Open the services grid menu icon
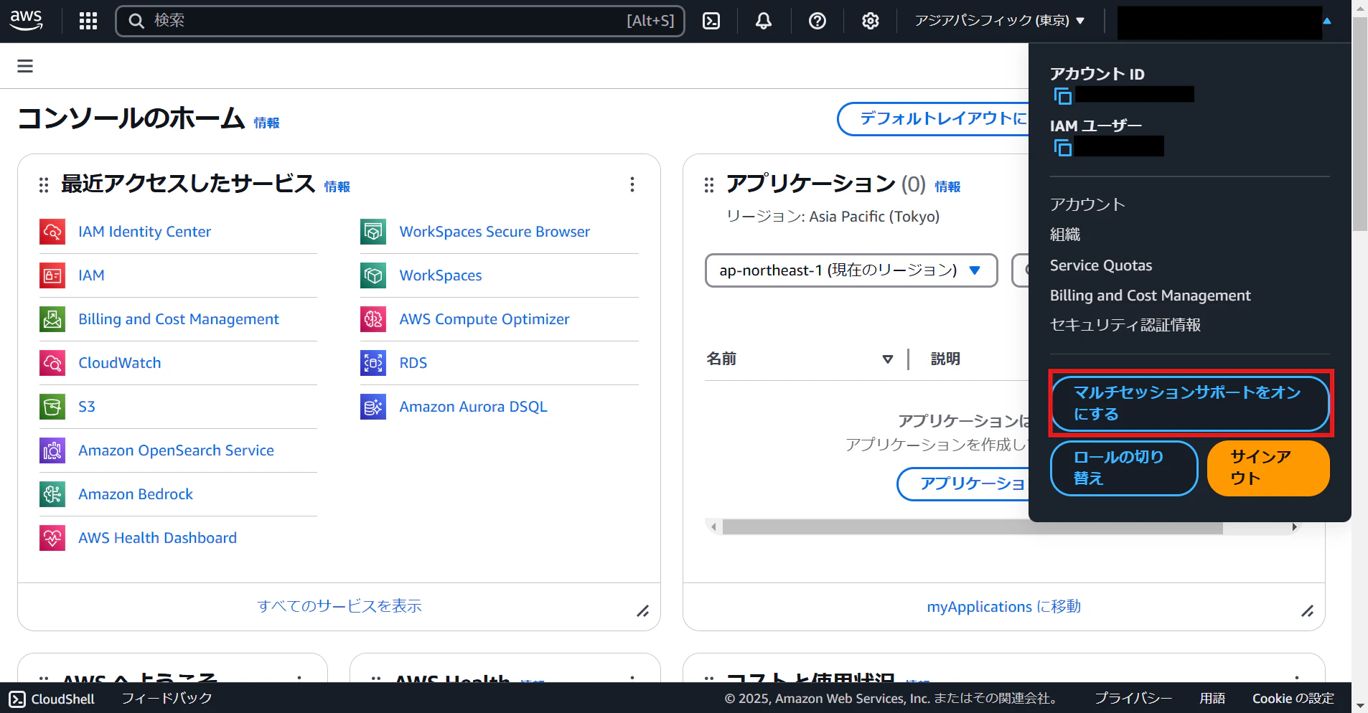 click(88, 21)
